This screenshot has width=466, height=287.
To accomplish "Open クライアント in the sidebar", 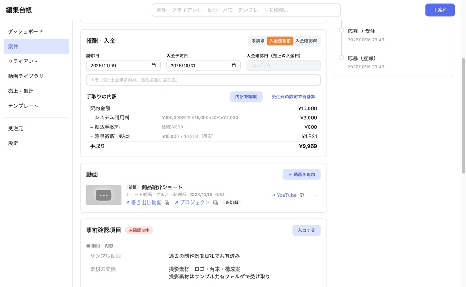I will (36, 61).
